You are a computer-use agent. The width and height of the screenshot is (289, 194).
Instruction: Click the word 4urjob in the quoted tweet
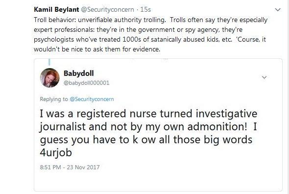pos(56,153)
